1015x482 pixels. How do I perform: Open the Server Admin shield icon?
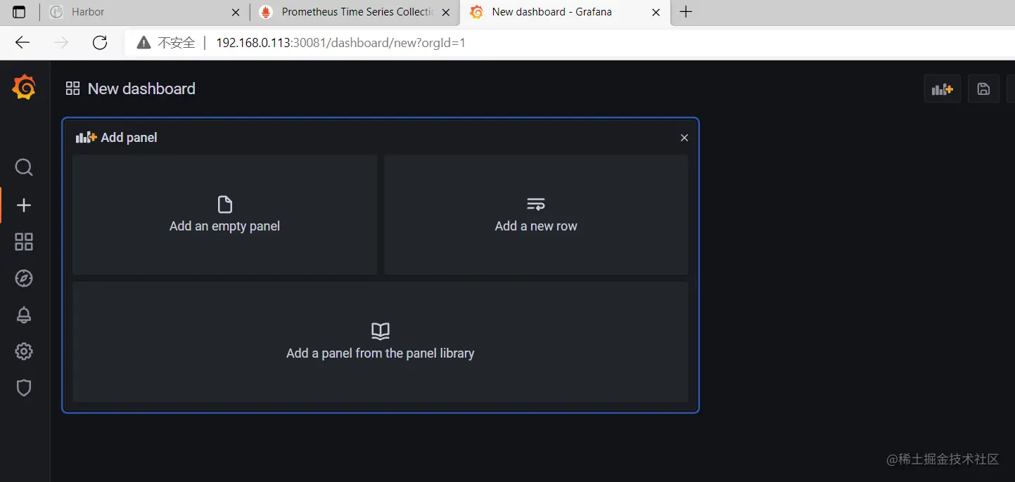point(24,388)
